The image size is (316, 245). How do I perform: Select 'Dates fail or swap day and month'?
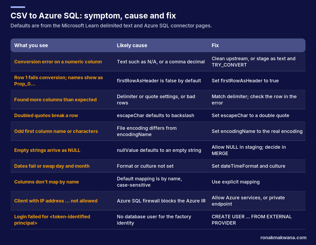tap(52, 166)
